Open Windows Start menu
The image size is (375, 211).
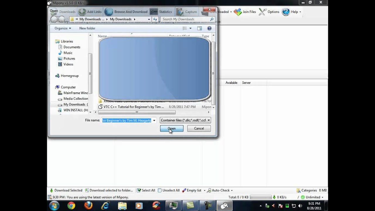coord(54,206)
